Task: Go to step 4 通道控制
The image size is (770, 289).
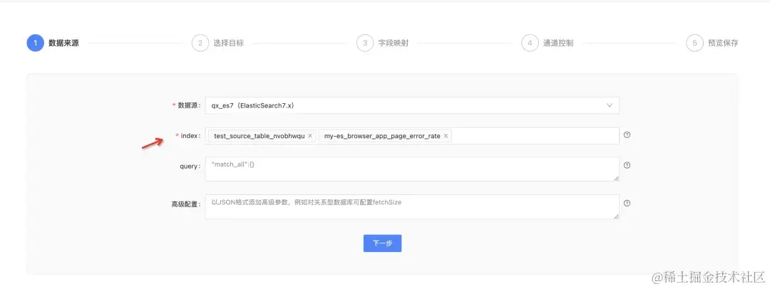Action: (x=548, y=43)
